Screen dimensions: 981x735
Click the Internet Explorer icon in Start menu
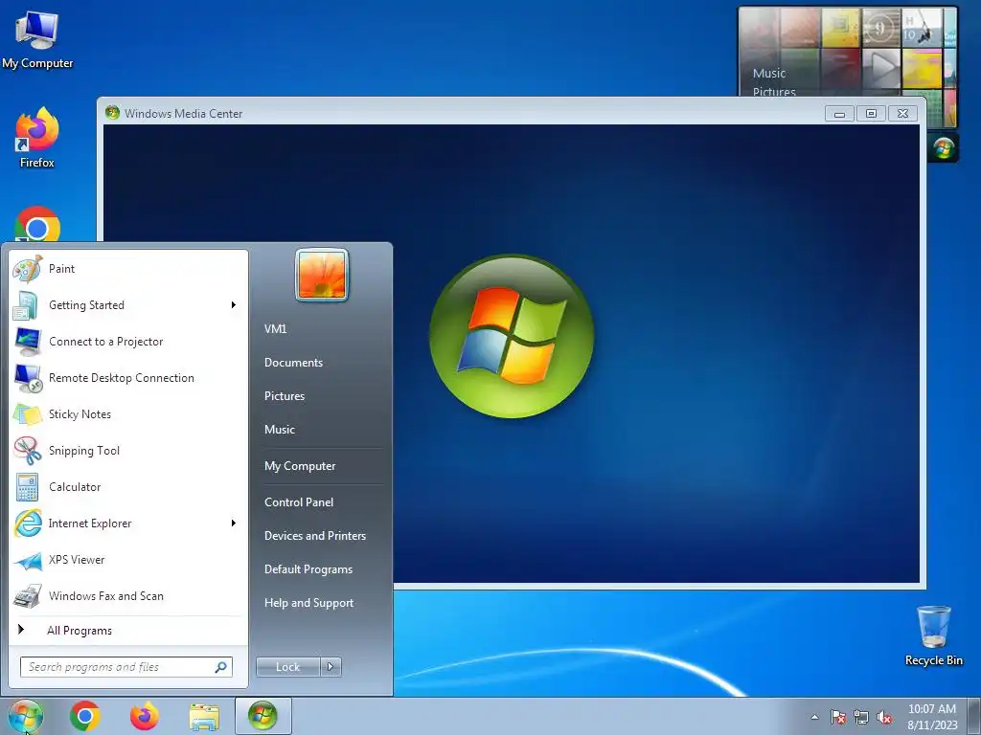pyautogui.click(x=28, y=523)
